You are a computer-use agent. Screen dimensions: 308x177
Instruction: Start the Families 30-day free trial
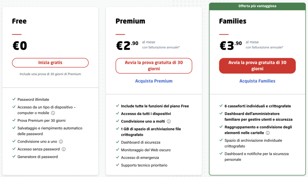(257, 66)
